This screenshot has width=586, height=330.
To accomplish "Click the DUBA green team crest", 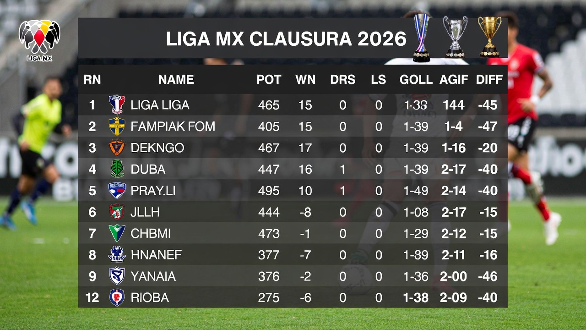I will [117, 169].
